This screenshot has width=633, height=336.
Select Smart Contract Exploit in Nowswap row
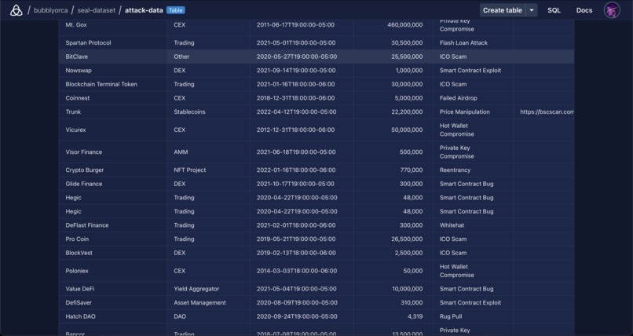473,70
